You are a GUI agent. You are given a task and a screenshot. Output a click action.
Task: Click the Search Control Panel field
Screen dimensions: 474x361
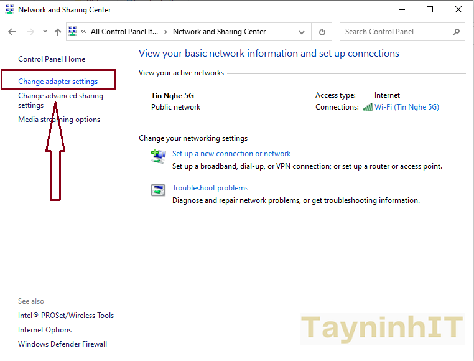(395, 32)
